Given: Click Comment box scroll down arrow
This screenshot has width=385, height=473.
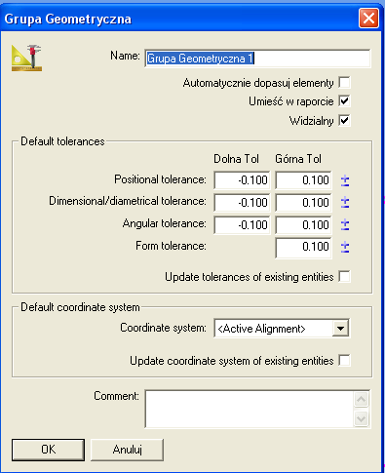Looking at the screenshot, I should pos(362,418).
